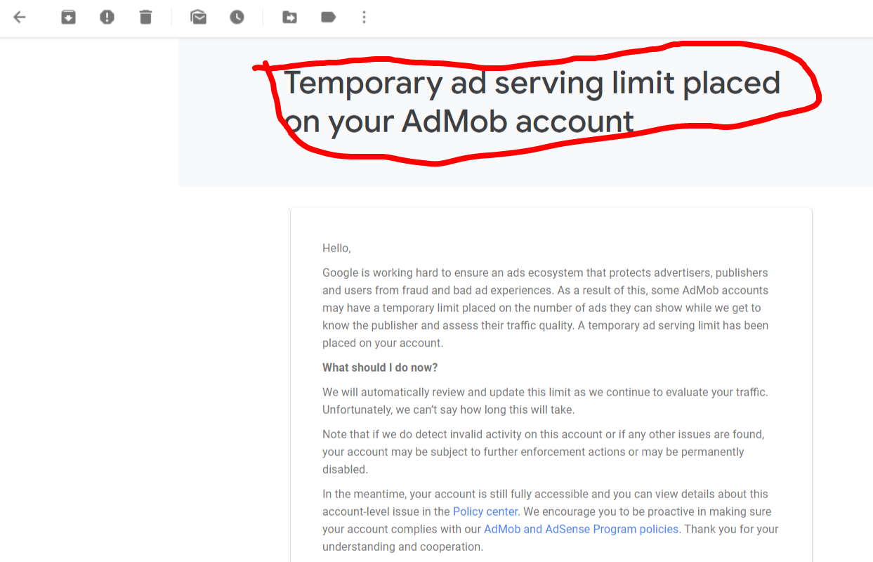Click the paragraph starting 'Note that if'
The image size is (873, 562).
(543, 452)
